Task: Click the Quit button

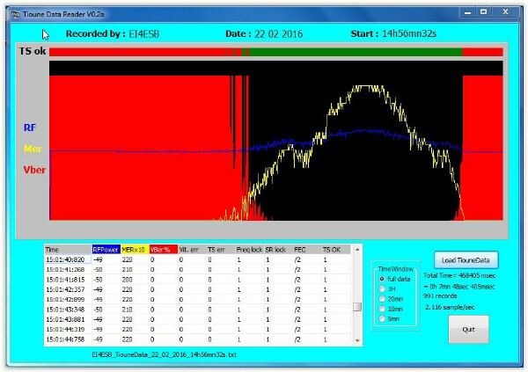Action: click(x=467, y=328)
